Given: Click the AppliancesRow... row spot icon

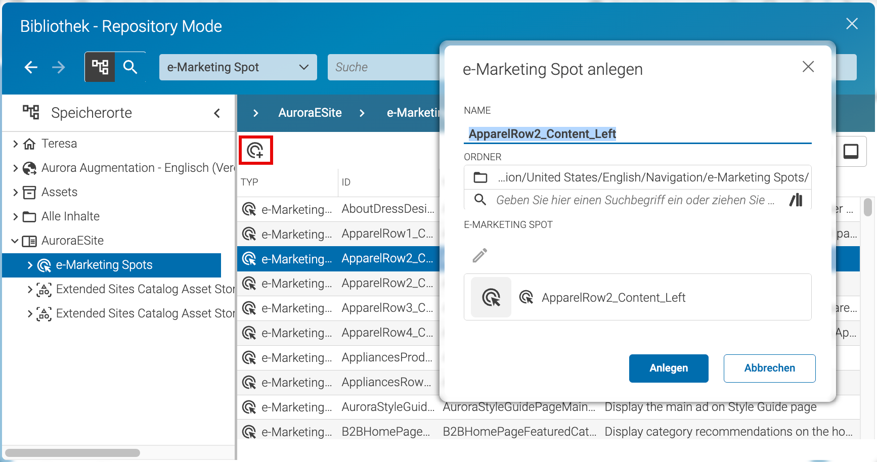Looking at the screenshot, I should [x=249, y=383].
